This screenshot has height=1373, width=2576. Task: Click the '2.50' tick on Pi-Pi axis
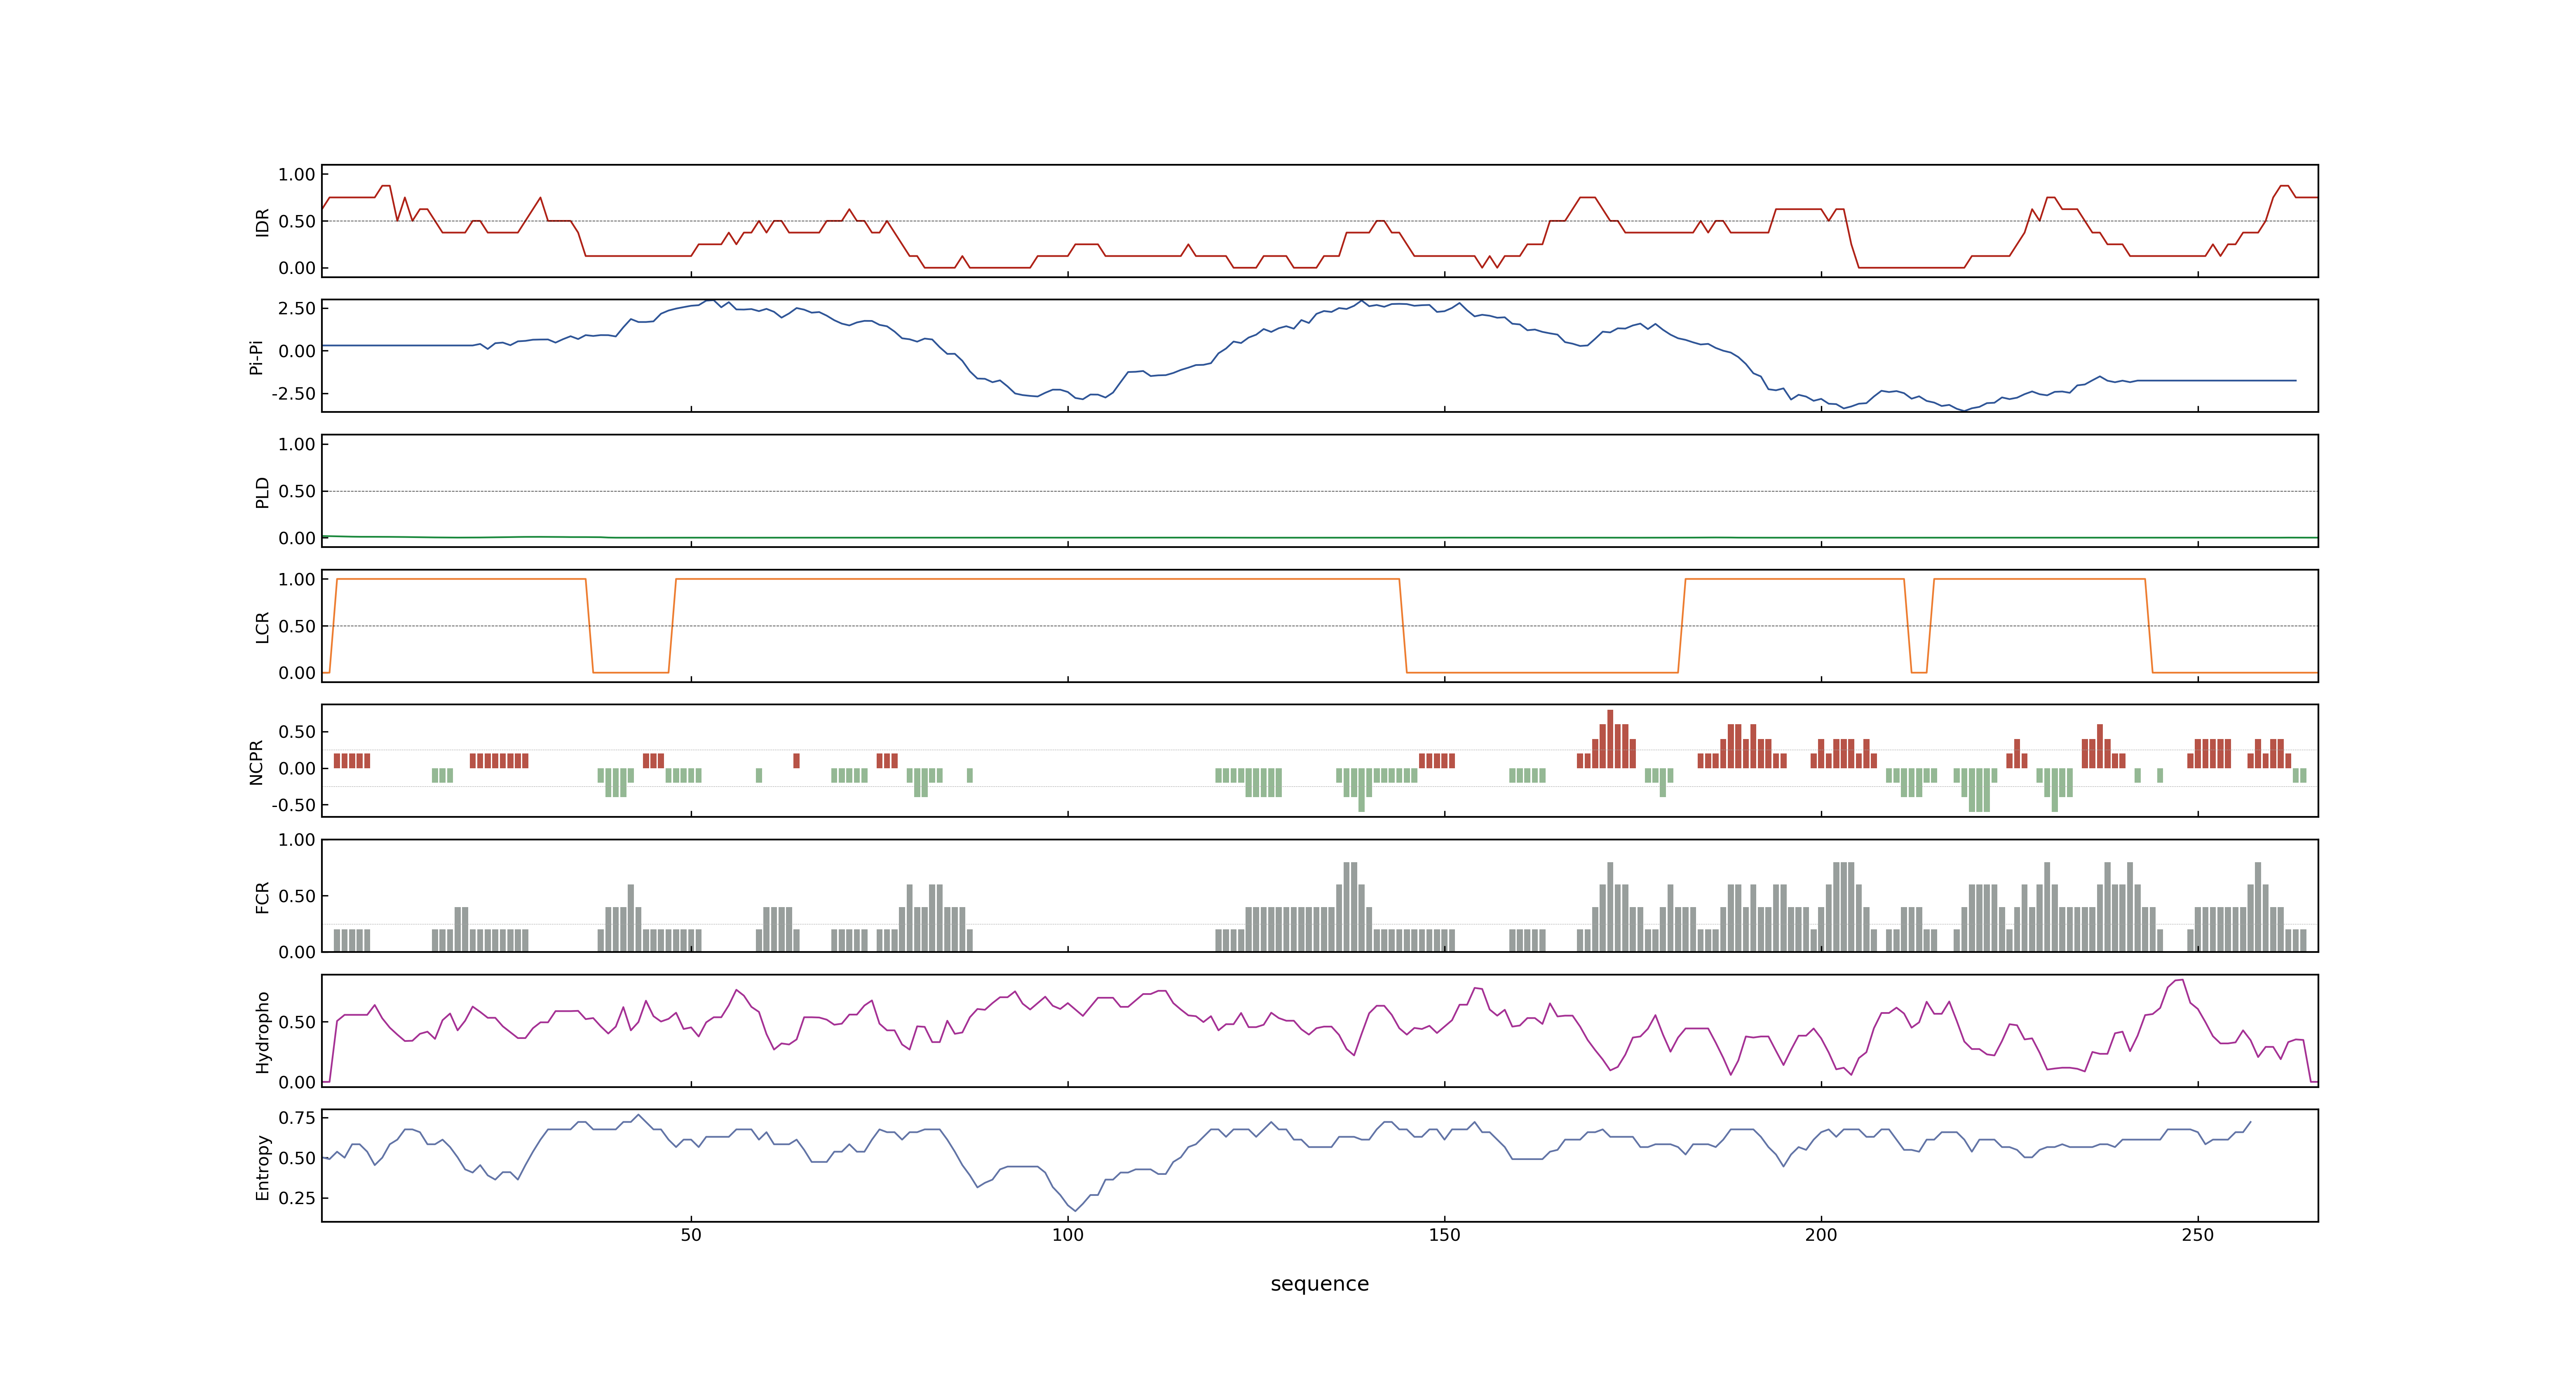click(x=297, y=309)
